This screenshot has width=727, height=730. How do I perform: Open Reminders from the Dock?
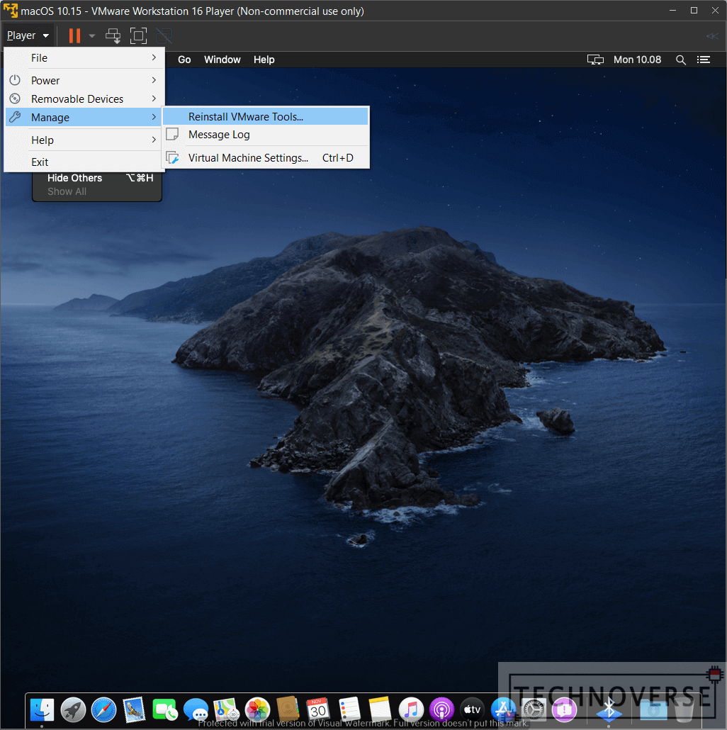tap(349, 710)
